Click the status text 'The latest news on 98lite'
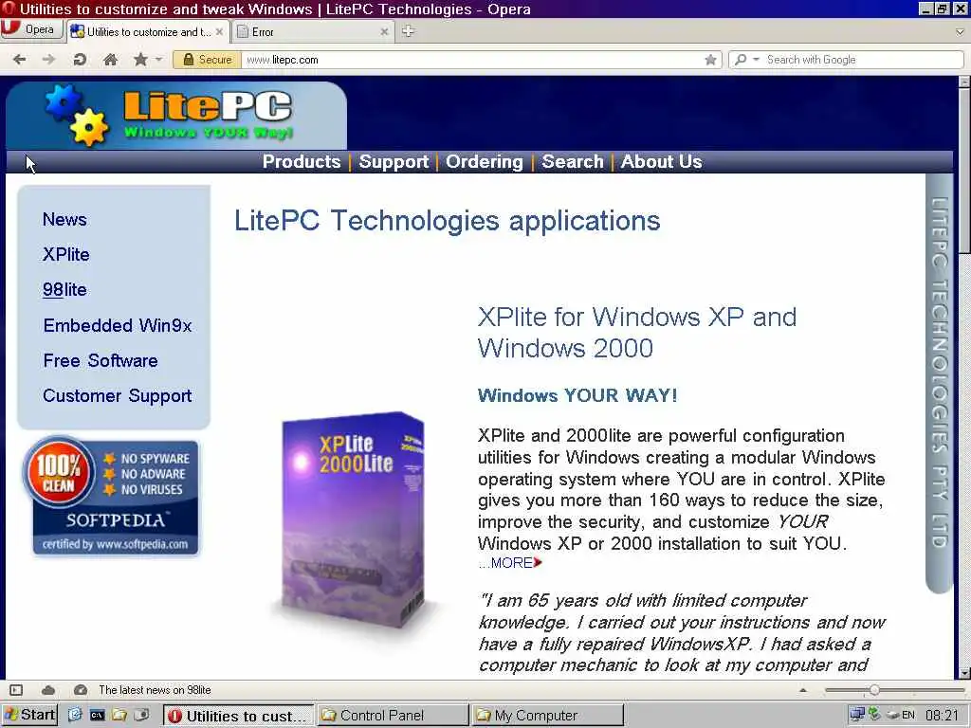971x728 pixels. 155,690
